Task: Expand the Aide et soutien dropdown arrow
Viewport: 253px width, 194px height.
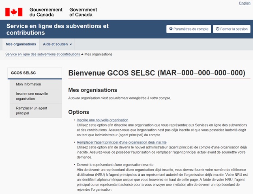Action: pos(71,44)
